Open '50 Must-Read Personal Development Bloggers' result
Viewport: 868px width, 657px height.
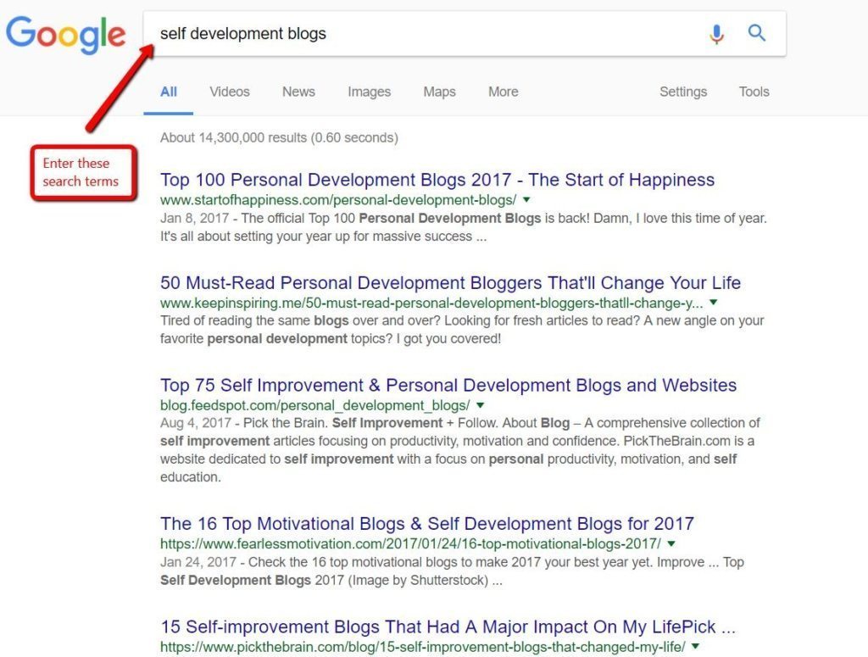450,283
